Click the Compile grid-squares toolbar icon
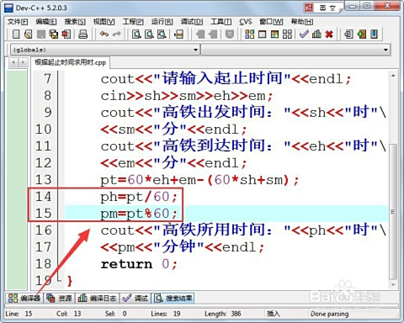Screen dimensions: 404x323 click(249, 34)
